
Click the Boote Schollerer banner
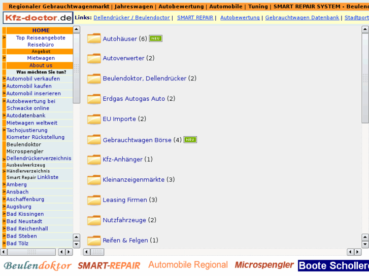pyautogui.click(x=333, y=266)
